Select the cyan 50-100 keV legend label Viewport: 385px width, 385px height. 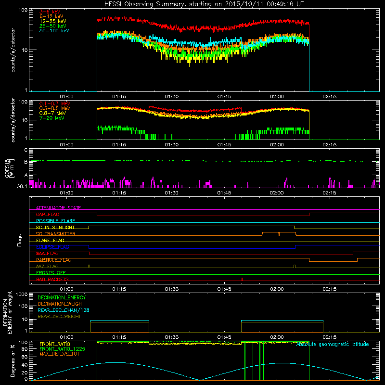tap(54, 31)
